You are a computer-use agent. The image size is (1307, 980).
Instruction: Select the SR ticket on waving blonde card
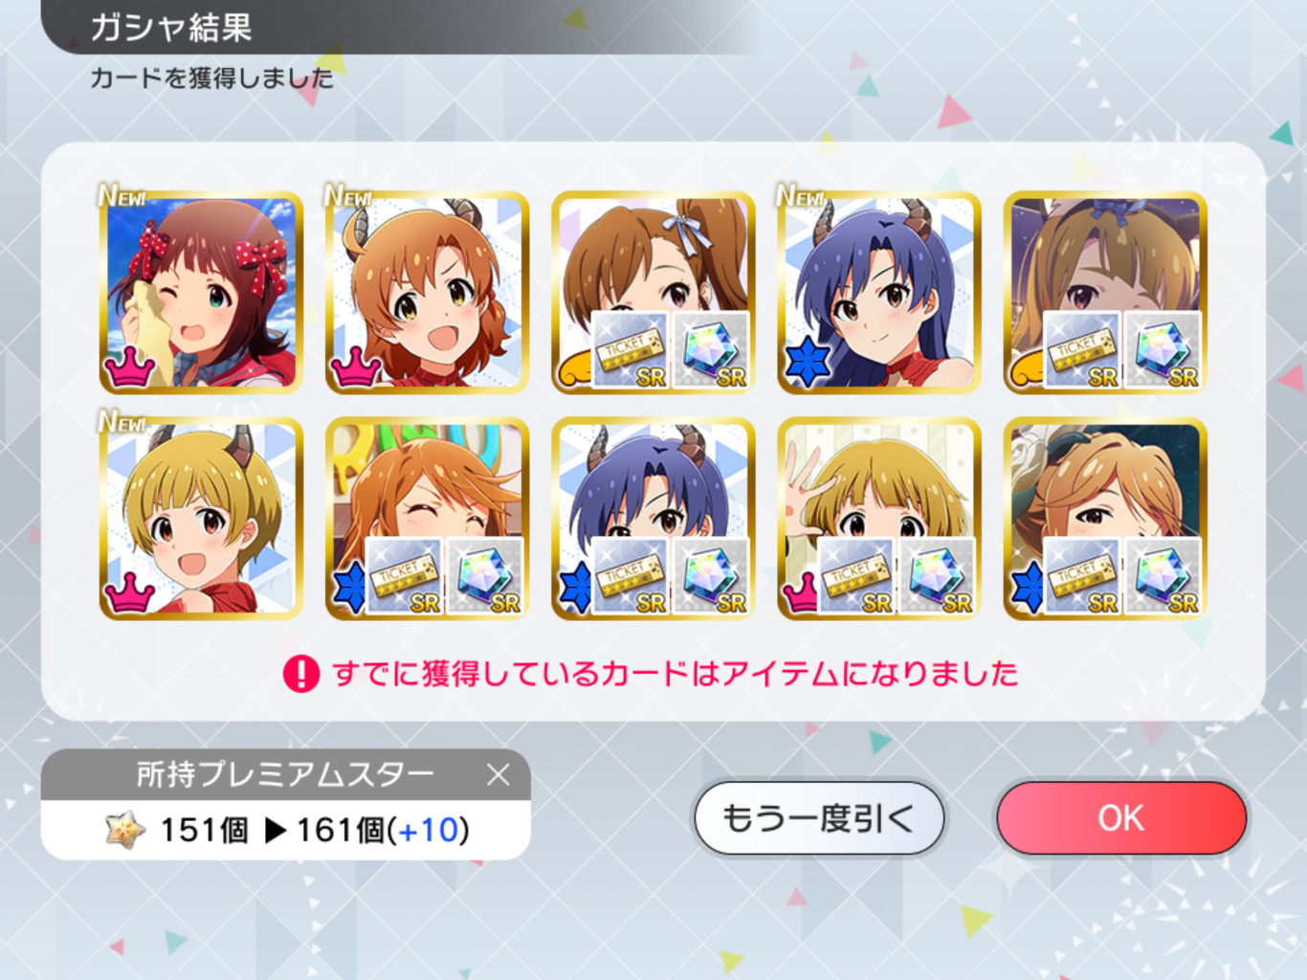[856, 575]
